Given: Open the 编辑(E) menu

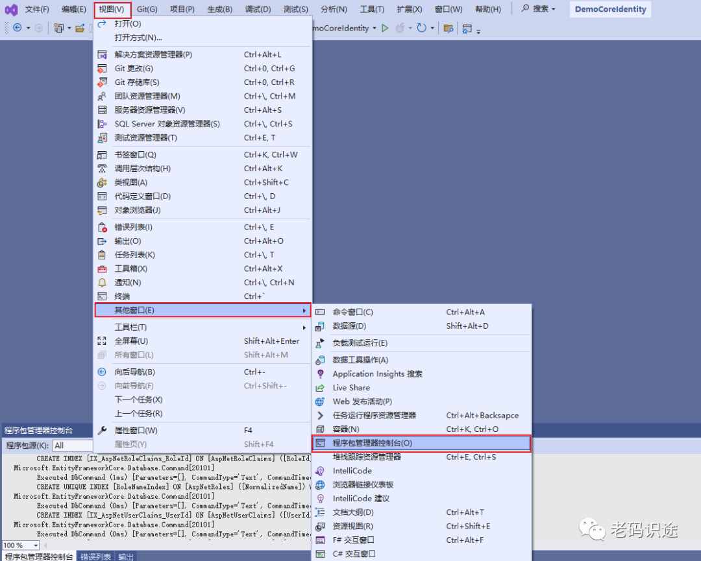Looking at the screenshot, I should pos(74,9).
